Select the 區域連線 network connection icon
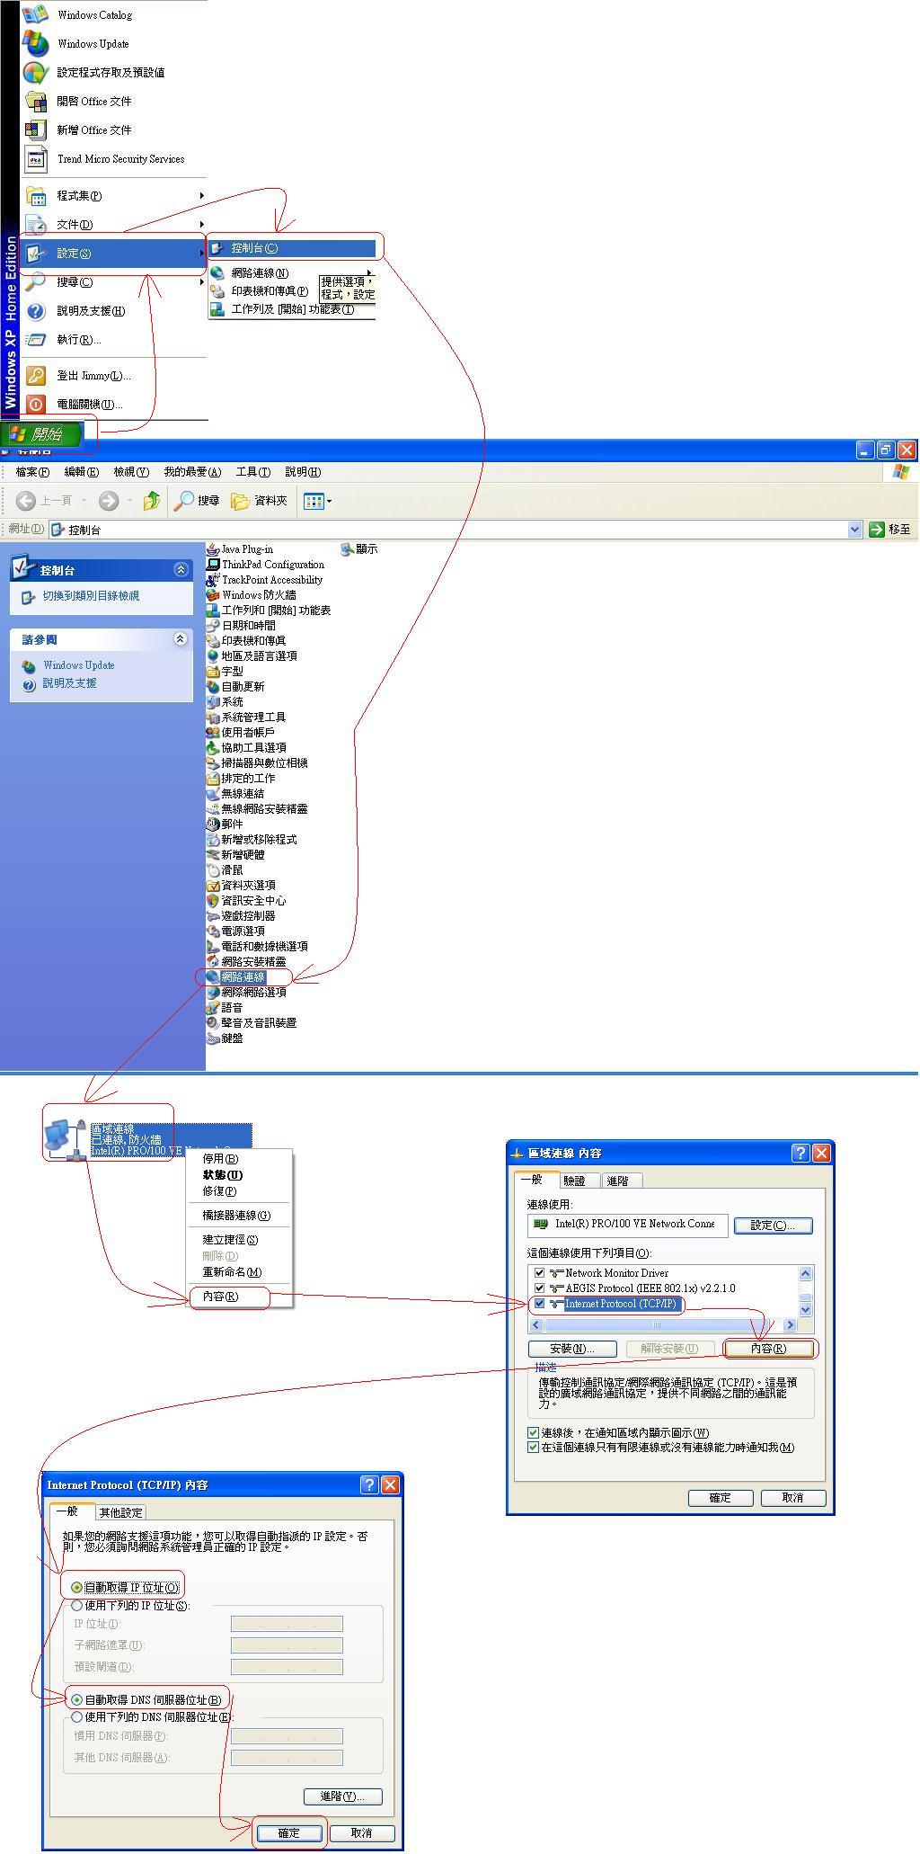The width and height of the screenshot is (920, 1854). tap(66, 1138)
